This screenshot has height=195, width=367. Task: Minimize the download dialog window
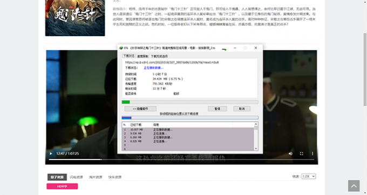point(235,48)
